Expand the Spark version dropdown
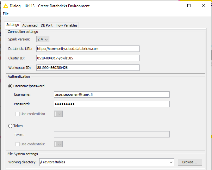The width and height of the screenshot is (212, 170). (43, 39)
